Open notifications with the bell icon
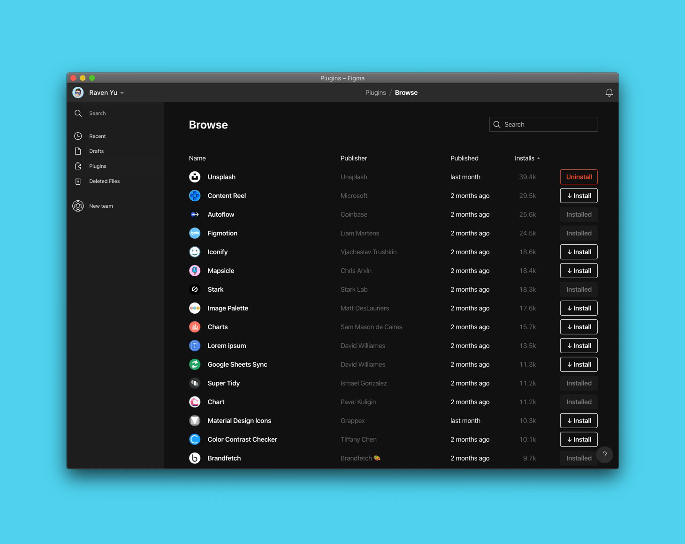 [x=609, y=93]
